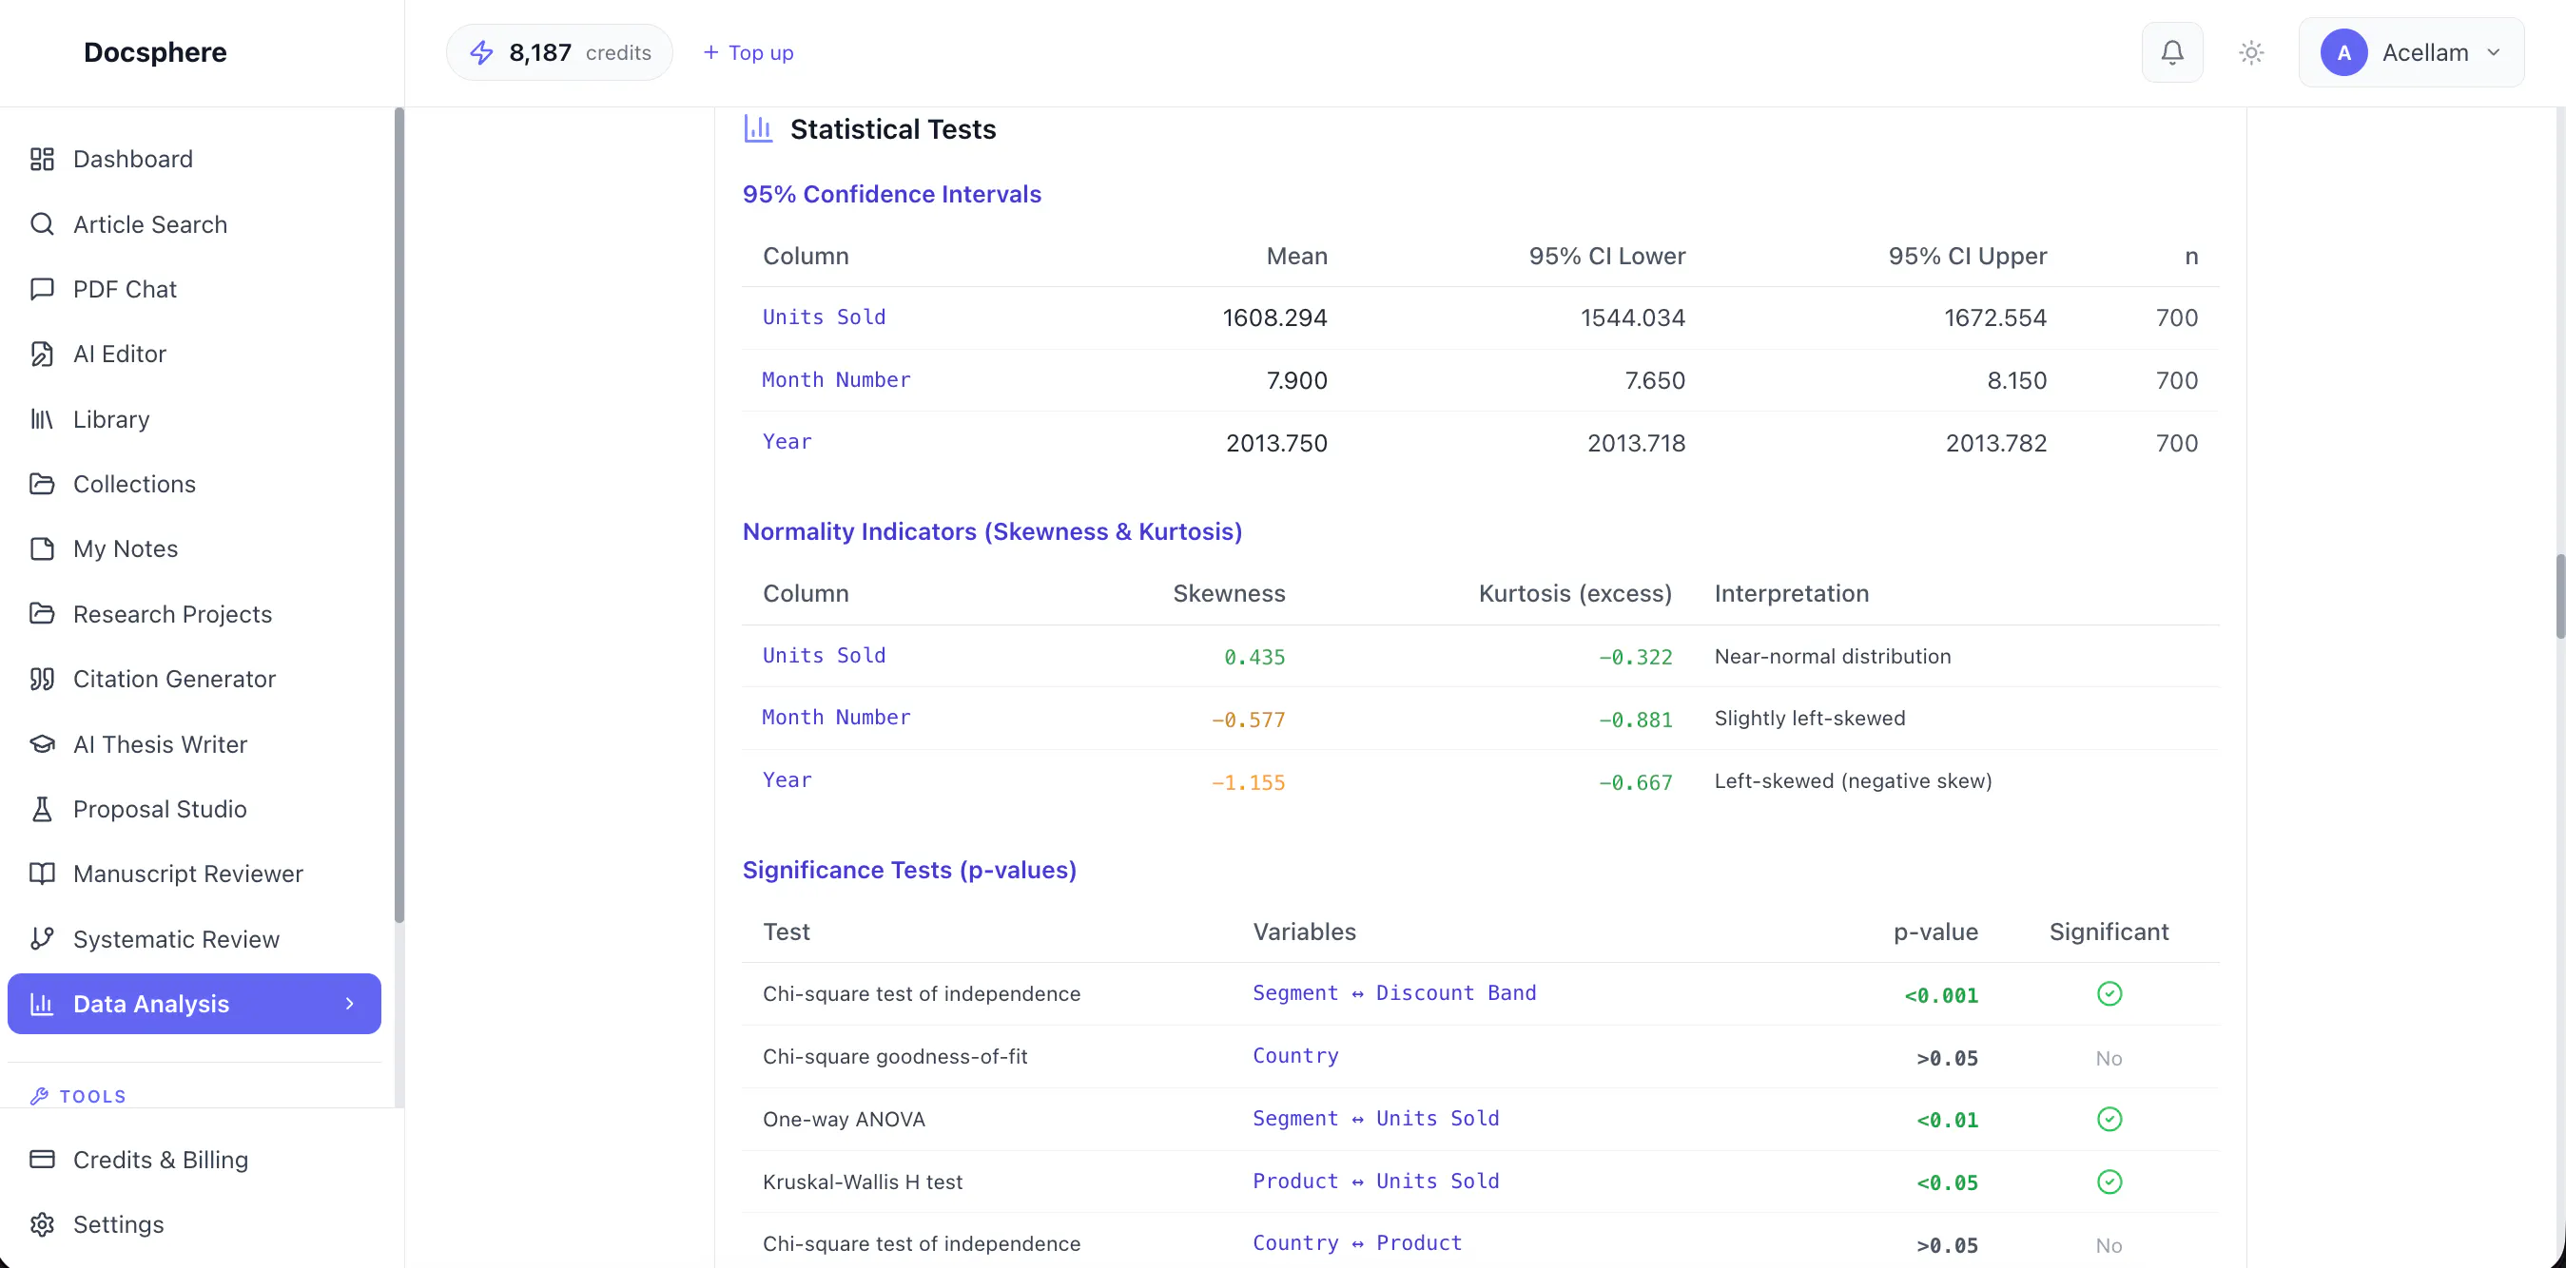The width and height of the screenshot is (2566, 1268).
Task: Click the significant checkmark for One-way ANOVA
Action: tap(2109, 1119)
